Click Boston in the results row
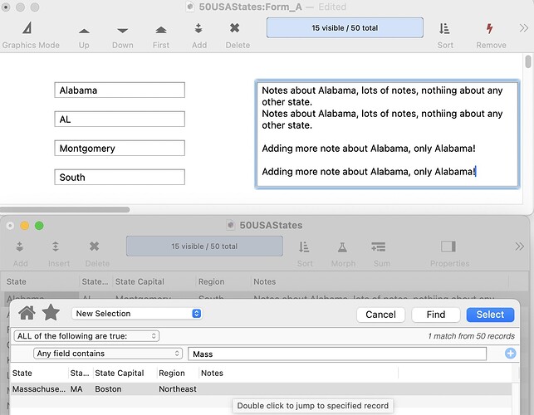Image resolution: width=534 pixels, height=415 pixels. point(108,389)
